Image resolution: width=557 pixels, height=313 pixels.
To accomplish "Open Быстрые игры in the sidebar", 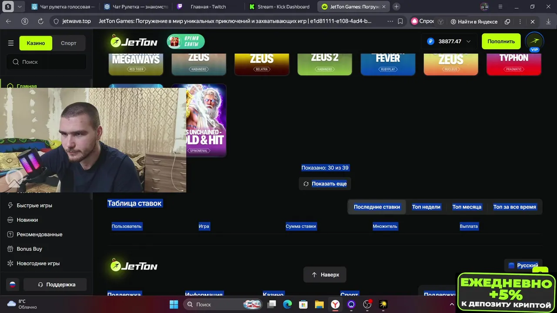I will (34, 205).
